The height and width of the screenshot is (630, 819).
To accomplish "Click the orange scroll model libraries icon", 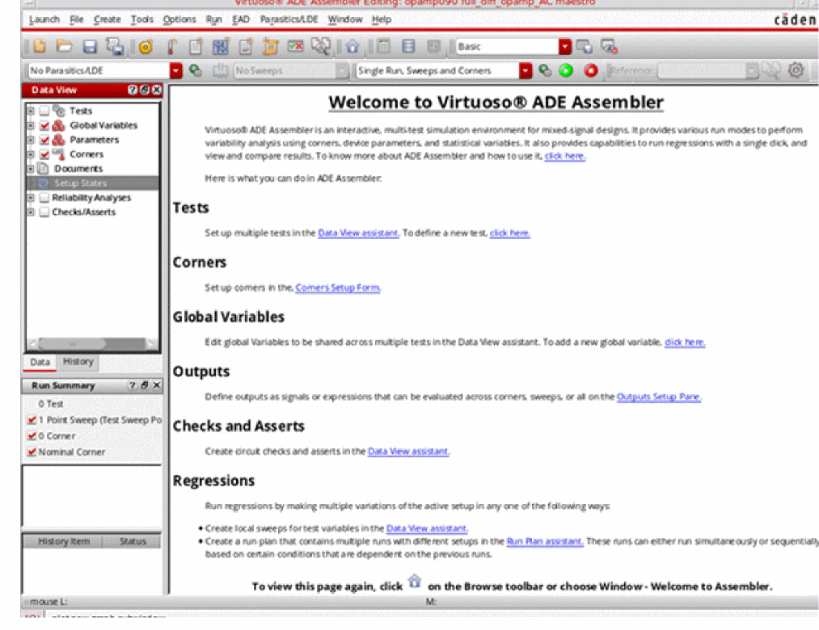I will (271, 47).
